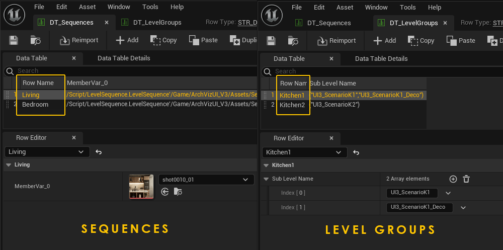This screenshot has width=503, height=250.
Task: Click the search magnifier in DT_Sequences table
Action: (10, 71)
